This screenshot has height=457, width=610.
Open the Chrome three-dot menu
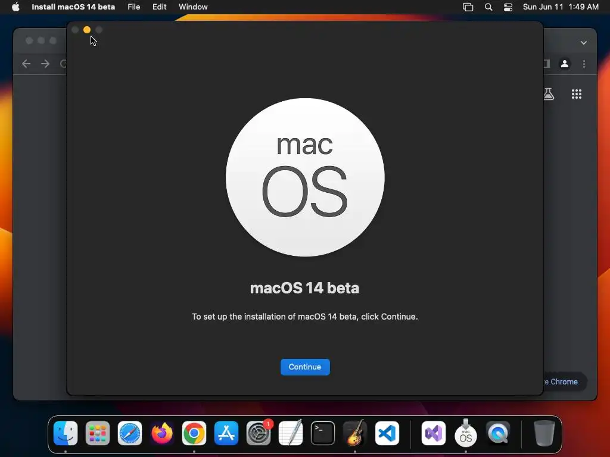pos(584,64)
